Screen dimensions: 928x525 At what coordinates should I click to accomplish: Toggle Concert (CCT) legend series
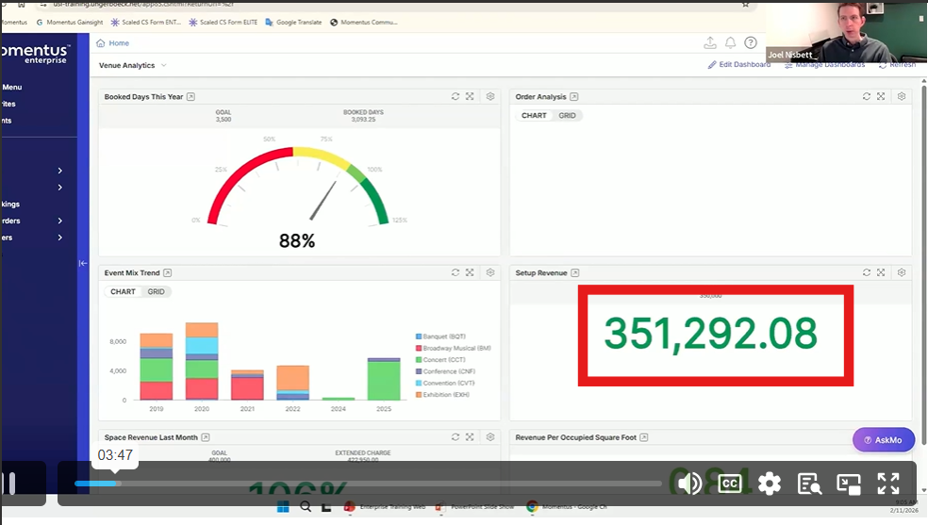point(440,359)
